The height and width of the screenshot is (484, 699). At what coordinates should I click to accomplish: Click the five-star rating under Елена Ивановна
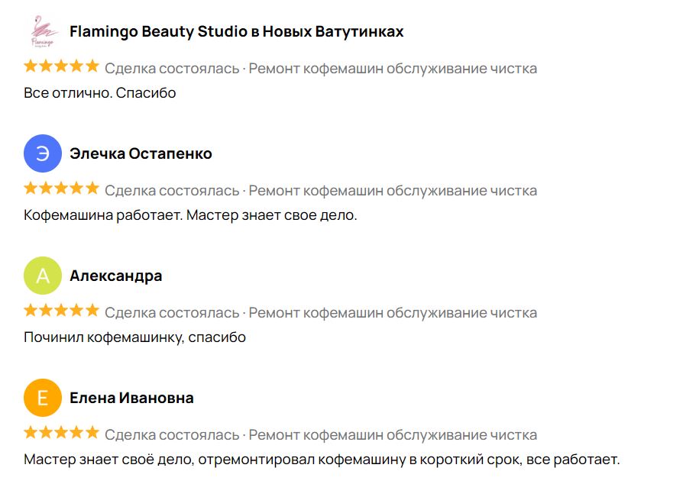62,433
